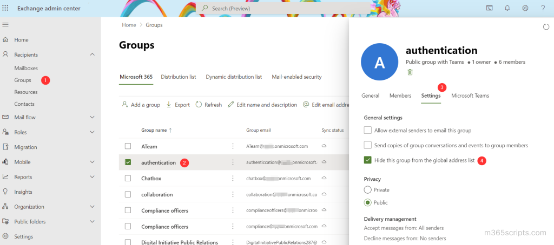554x245 pixels.
Task: Open the app launcher waffle icon
Action: click(x=5, y=8)
